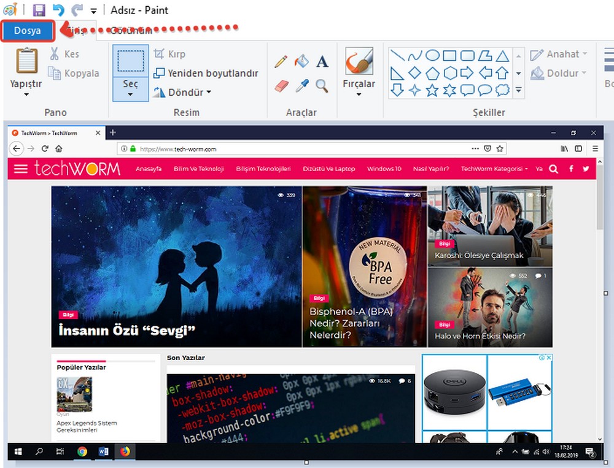This screenshot has height=468, width=614.
Task: Undo the last action in title bar
Action: tap(58, 10)
